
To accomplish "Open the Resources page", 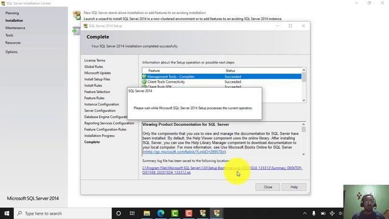I will click(13, 43).
